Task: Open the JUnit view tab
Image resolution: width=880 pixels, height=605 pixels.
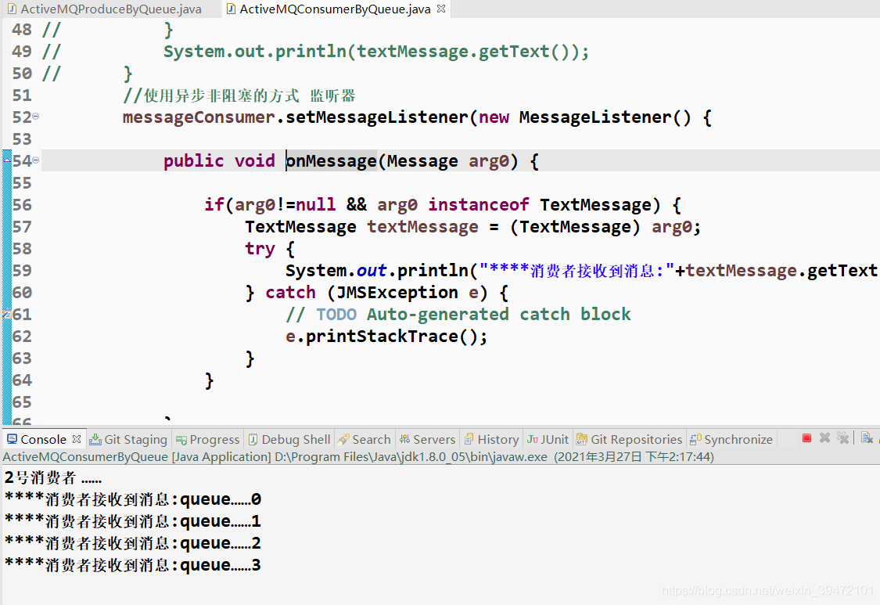Action: [x=548, y=439]
